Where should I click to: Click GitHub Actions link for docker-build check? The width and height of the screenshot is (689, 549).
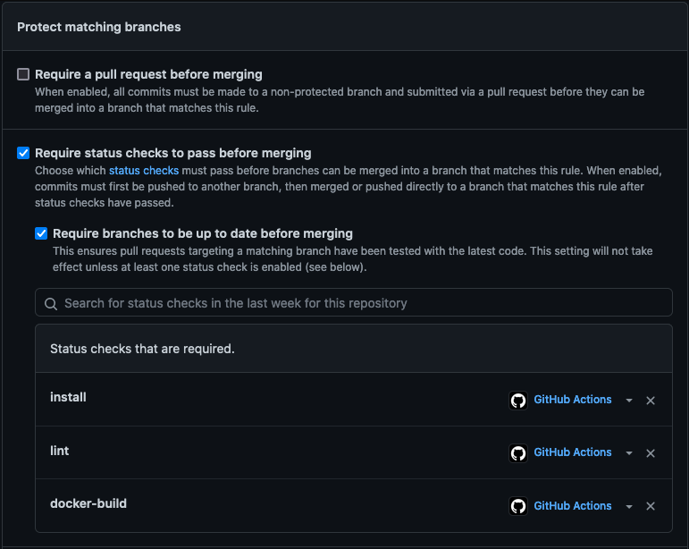[x=573, y=505]
